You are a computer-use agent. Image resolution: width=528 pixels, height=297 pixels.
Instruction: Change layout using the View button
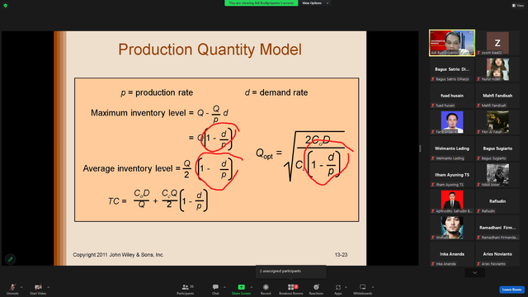pos(518,6)
